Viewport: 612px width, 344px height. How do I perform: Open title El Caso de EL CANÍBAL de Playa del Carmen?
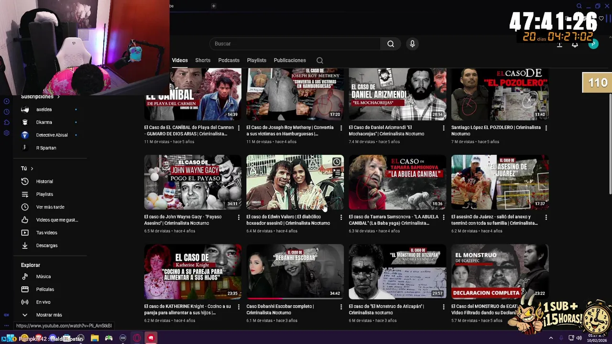click(x=189, y=130)
